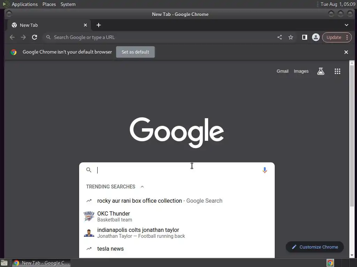This screenshot has width=357, height=267.
Task: Click the show desktop icon in bottom panel
Action: click(4, 263)
